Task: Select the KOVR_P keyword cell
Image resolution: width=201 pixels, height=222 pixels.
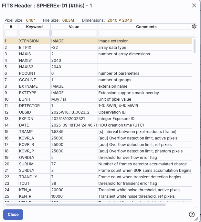Action: pyautogui.click(x=34, y=151)
